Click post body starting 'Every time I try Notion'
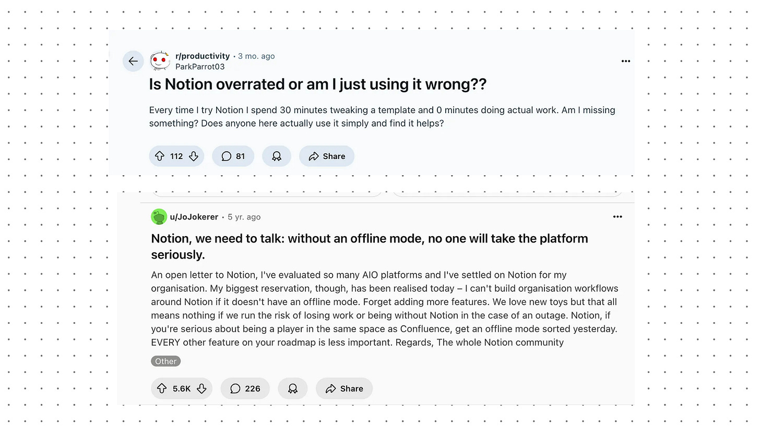Image resolution: width=760 pixels, height=427 pixels. click(382, 117)
